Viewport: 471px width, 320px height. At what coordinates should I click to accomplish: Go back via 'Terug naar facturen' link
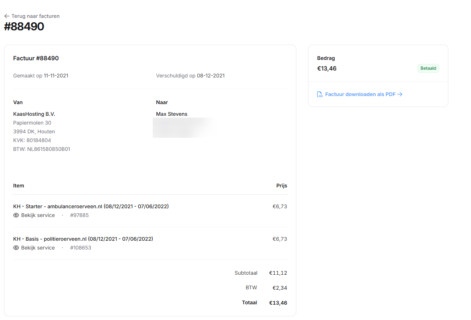tap(35, 16)
